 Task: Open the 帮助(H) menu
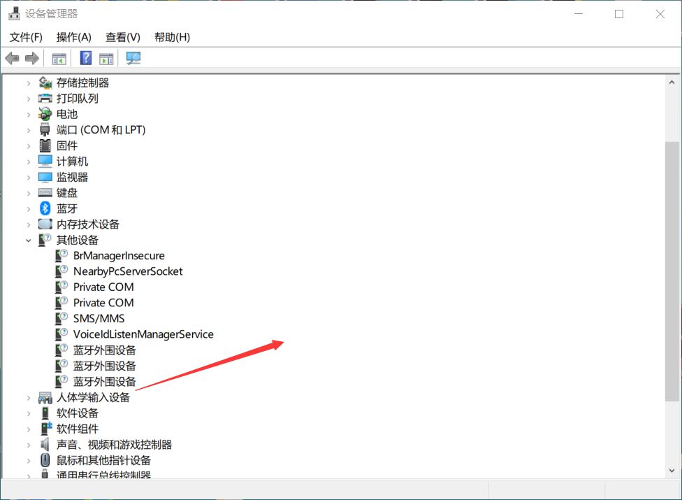coord(172,38)
